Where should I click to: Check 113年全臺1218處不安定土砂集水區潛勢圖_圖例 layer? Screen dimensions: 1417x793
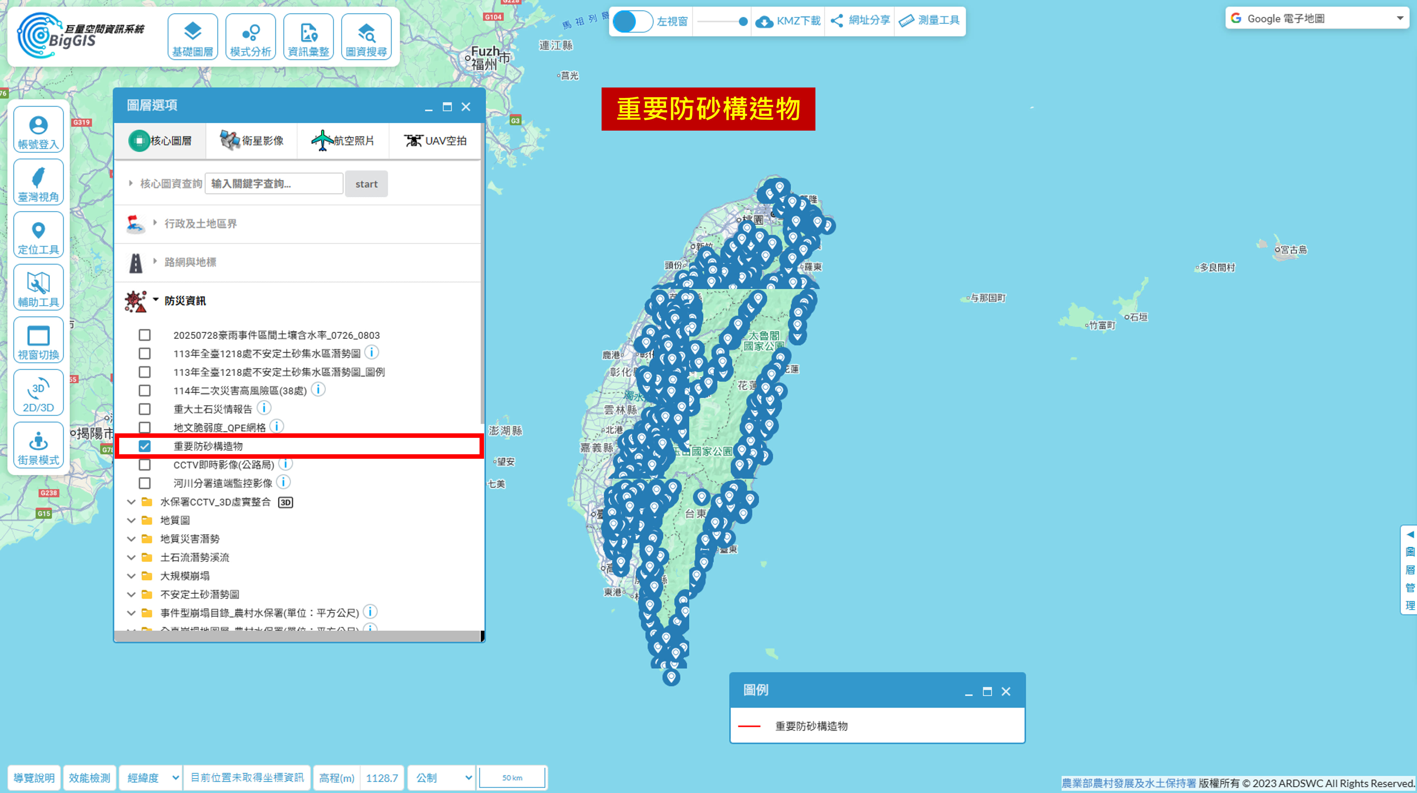pyautogui.click(x=145, y=372)
